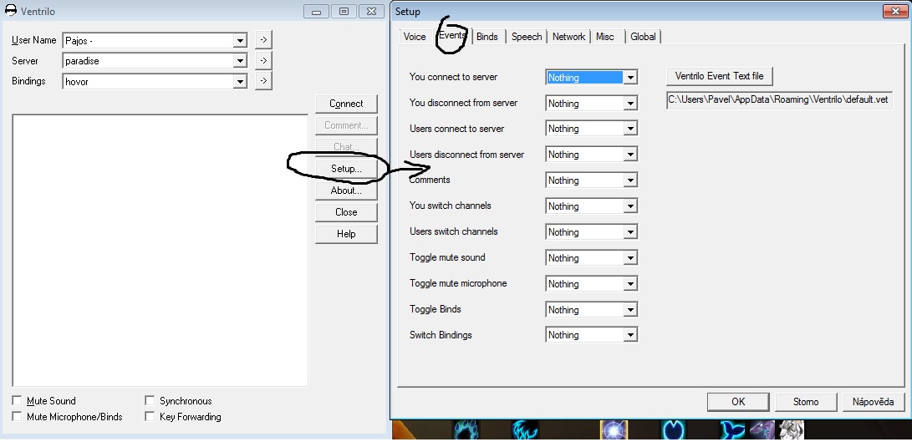Click the arrow button next to Server
Image resolution: width=912 pixels, height=447 pixels.
[263, 60]
